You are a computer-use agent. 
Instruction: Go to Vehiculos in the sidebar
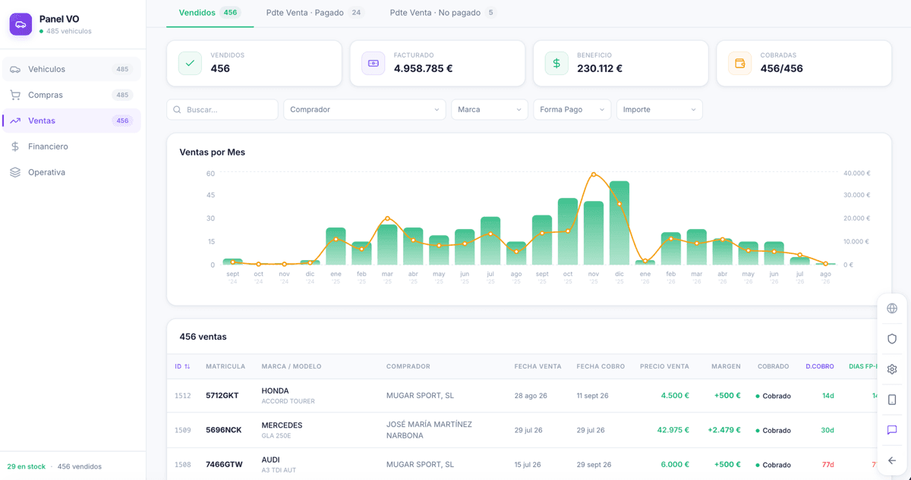(71, 69)
